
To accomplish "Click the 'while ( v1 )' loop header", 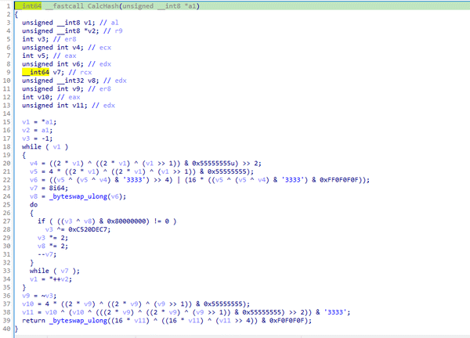I will pyautogui.click(x=45, y=146).
